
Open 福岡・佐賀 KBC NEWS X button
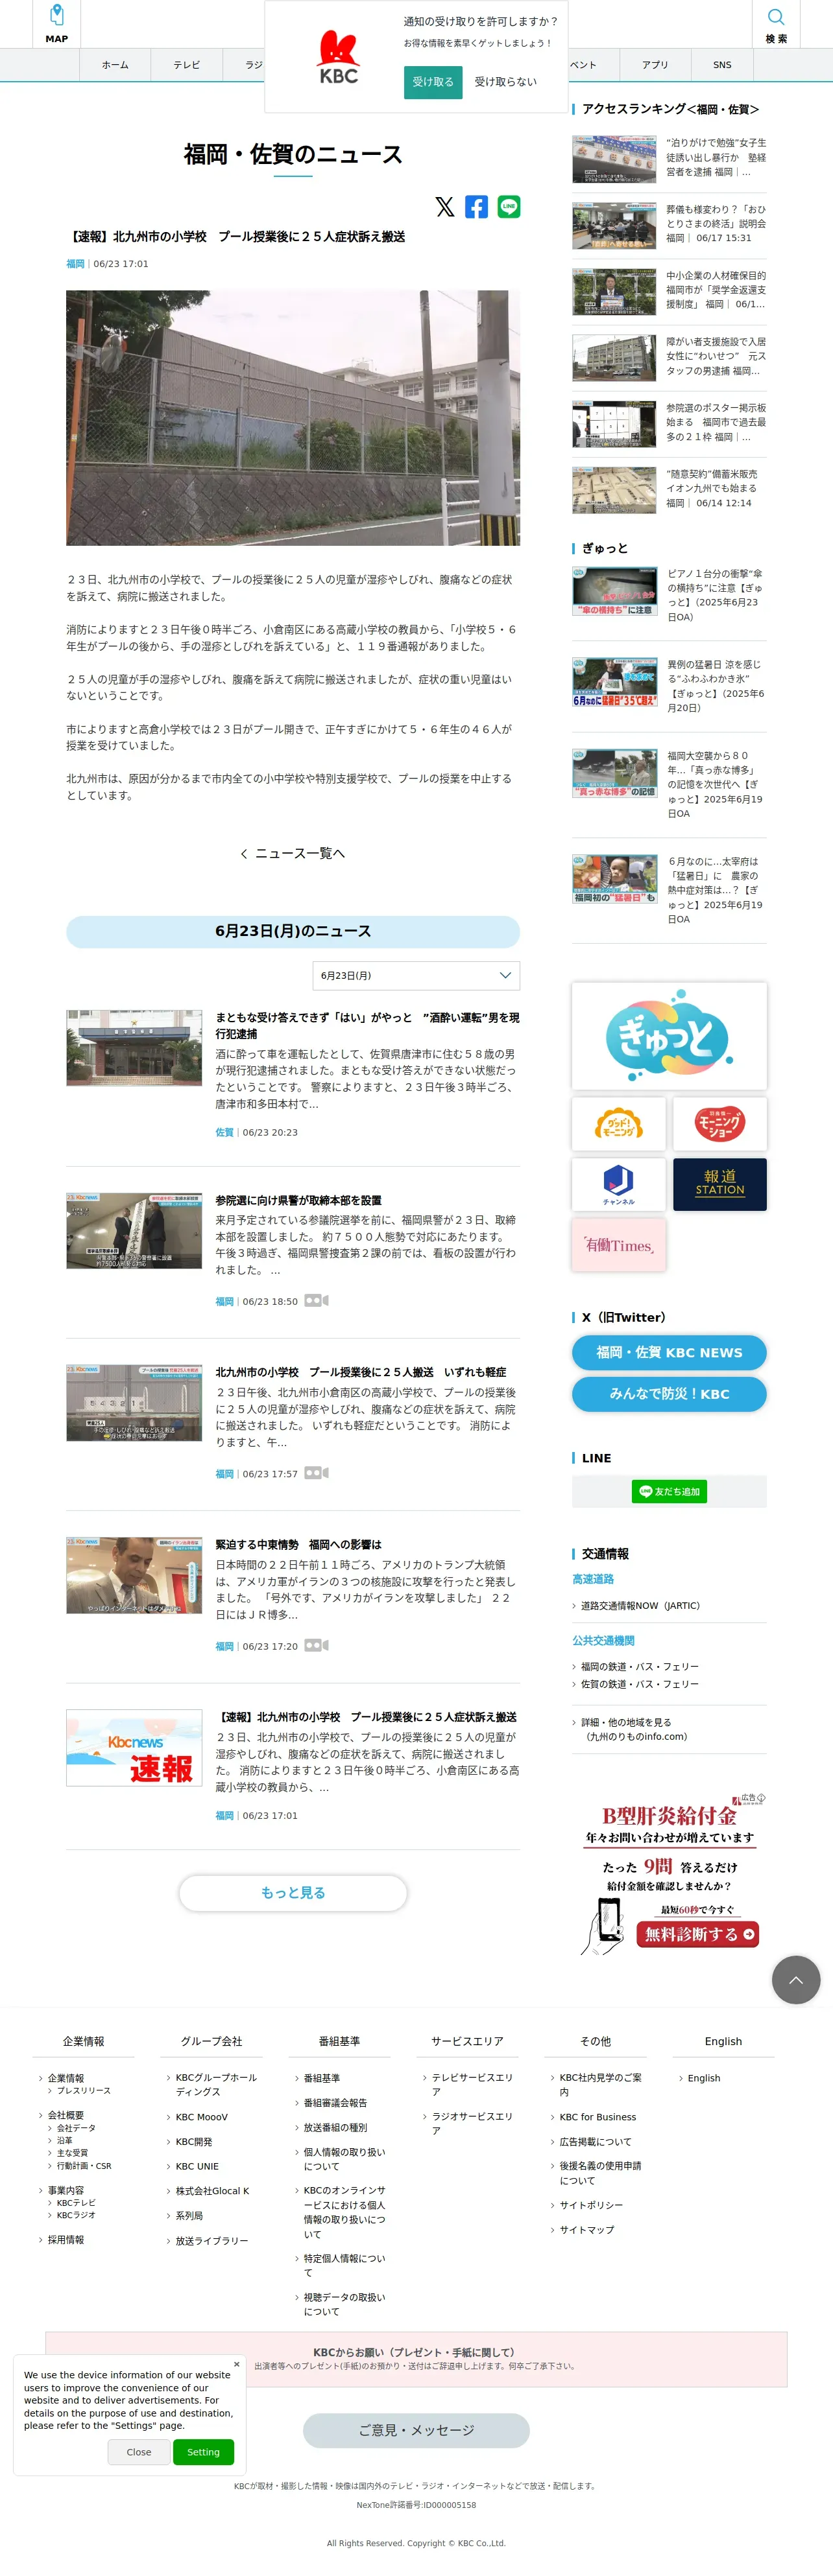pos(669,1353)
